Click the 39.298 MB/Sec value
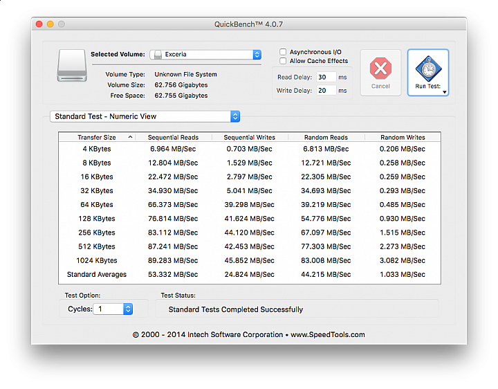 [249, 205]
